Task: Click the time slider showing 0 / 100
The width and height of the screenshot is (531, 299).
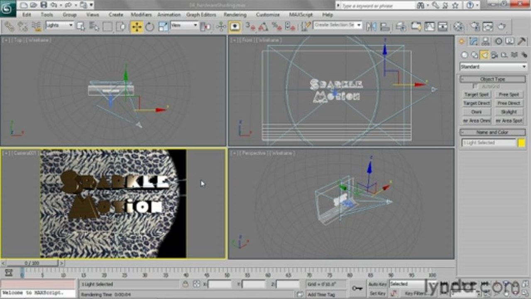Action: (x=32, y=263)
